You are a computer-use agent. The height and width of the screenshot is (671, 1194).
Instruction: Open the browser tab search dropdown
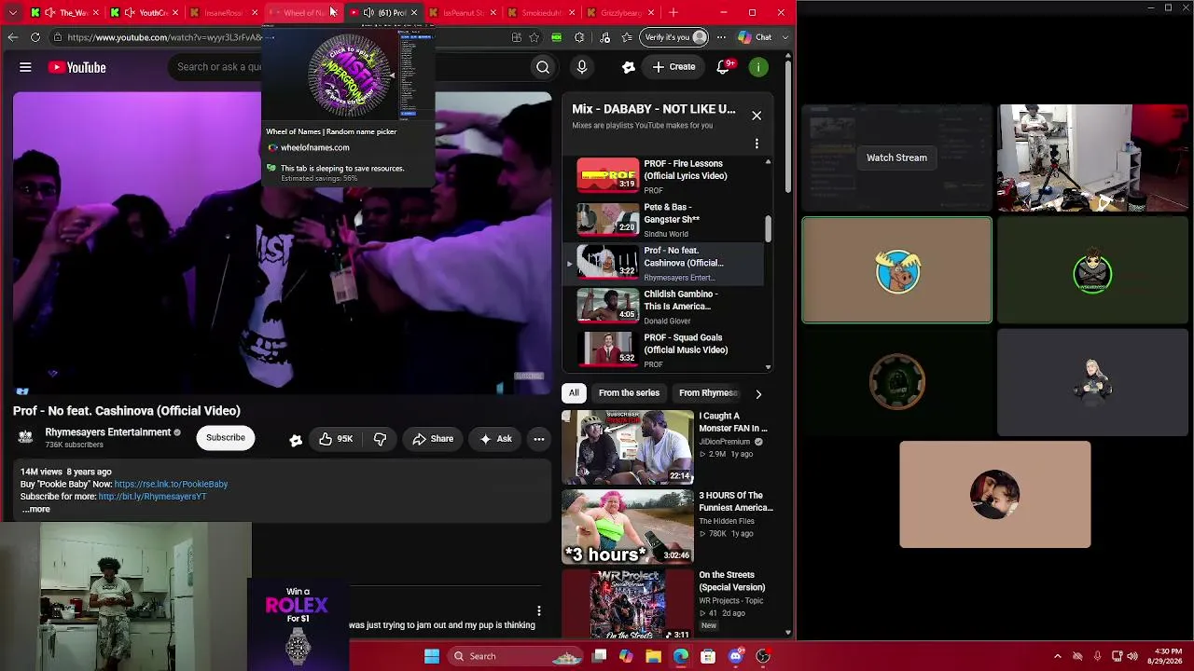(12, 12)
